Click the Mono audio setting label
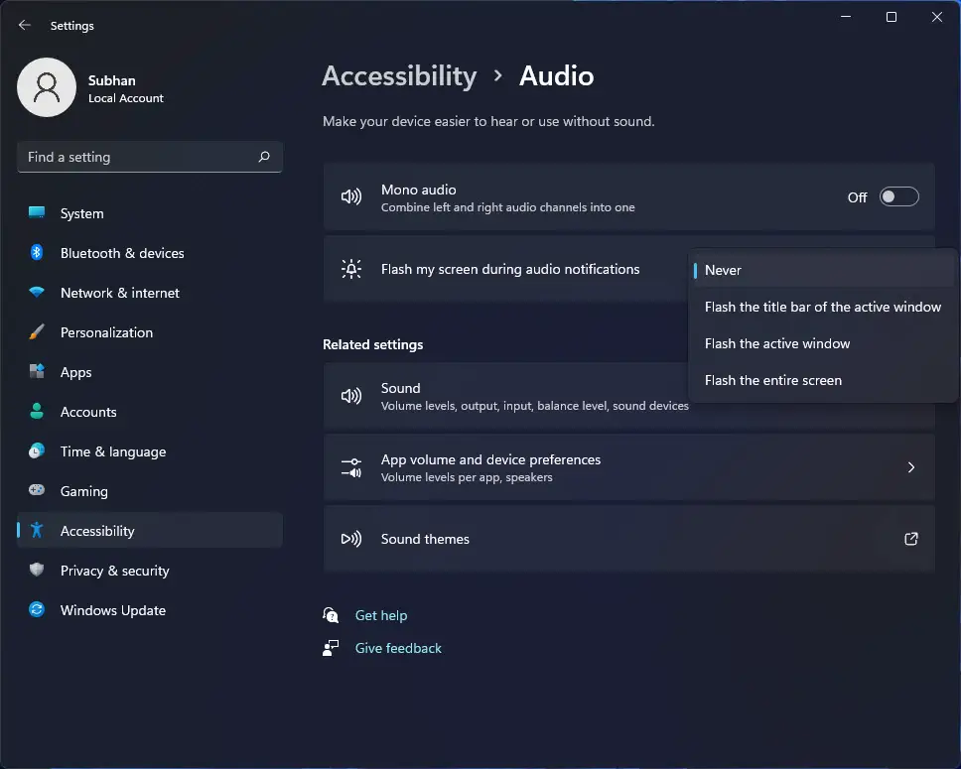Viewport: 961px width, 769px height. click(x=419, y=190)
